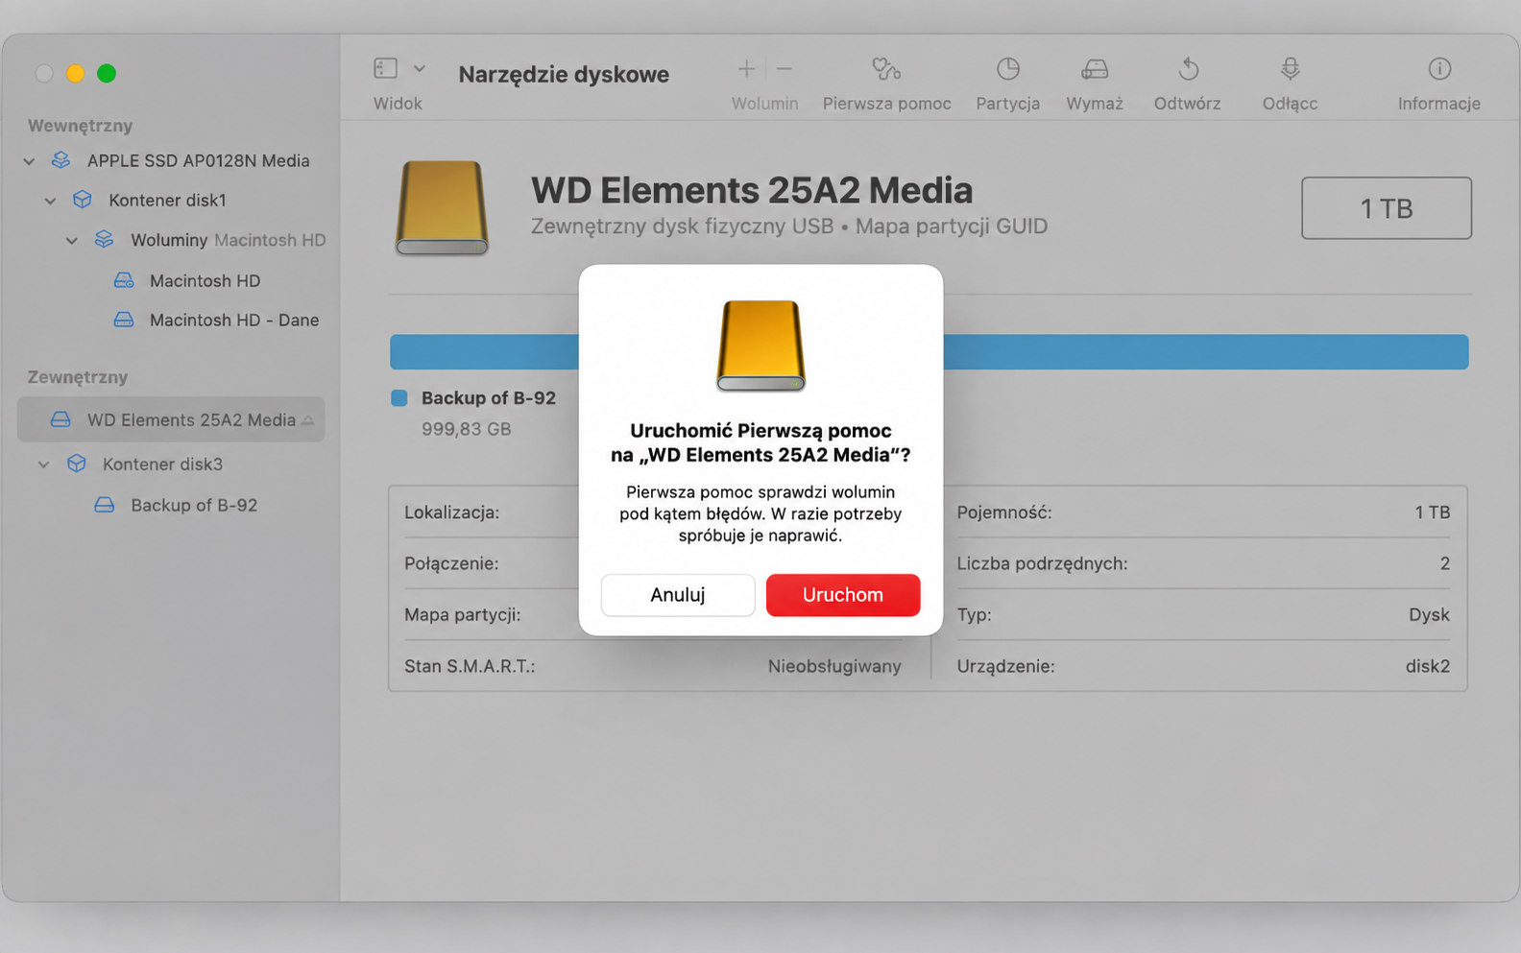
Task: Click the Odłącz toolbar label
Action: click(1290, 104)
